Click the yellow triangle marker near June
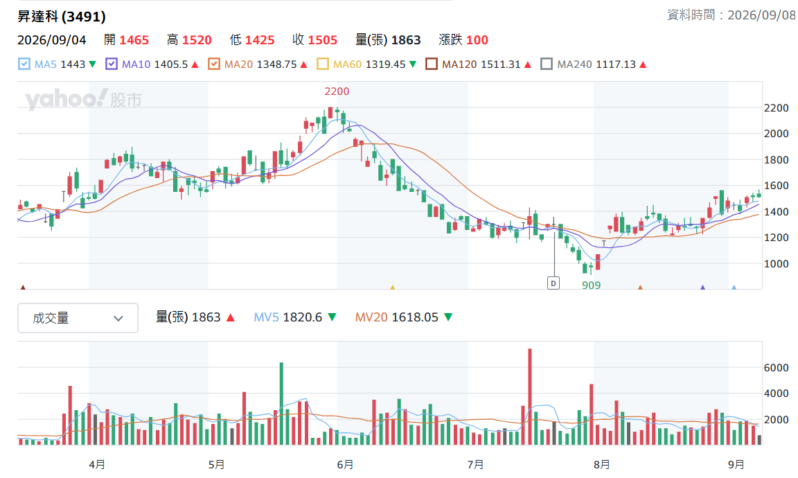The image size is (798, 478). pyautogui.click(x=392, y=287)
